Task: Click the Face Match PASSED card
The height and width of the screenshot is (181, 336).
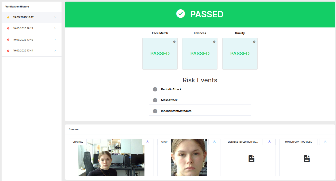Action: click(x=160, y=54)
